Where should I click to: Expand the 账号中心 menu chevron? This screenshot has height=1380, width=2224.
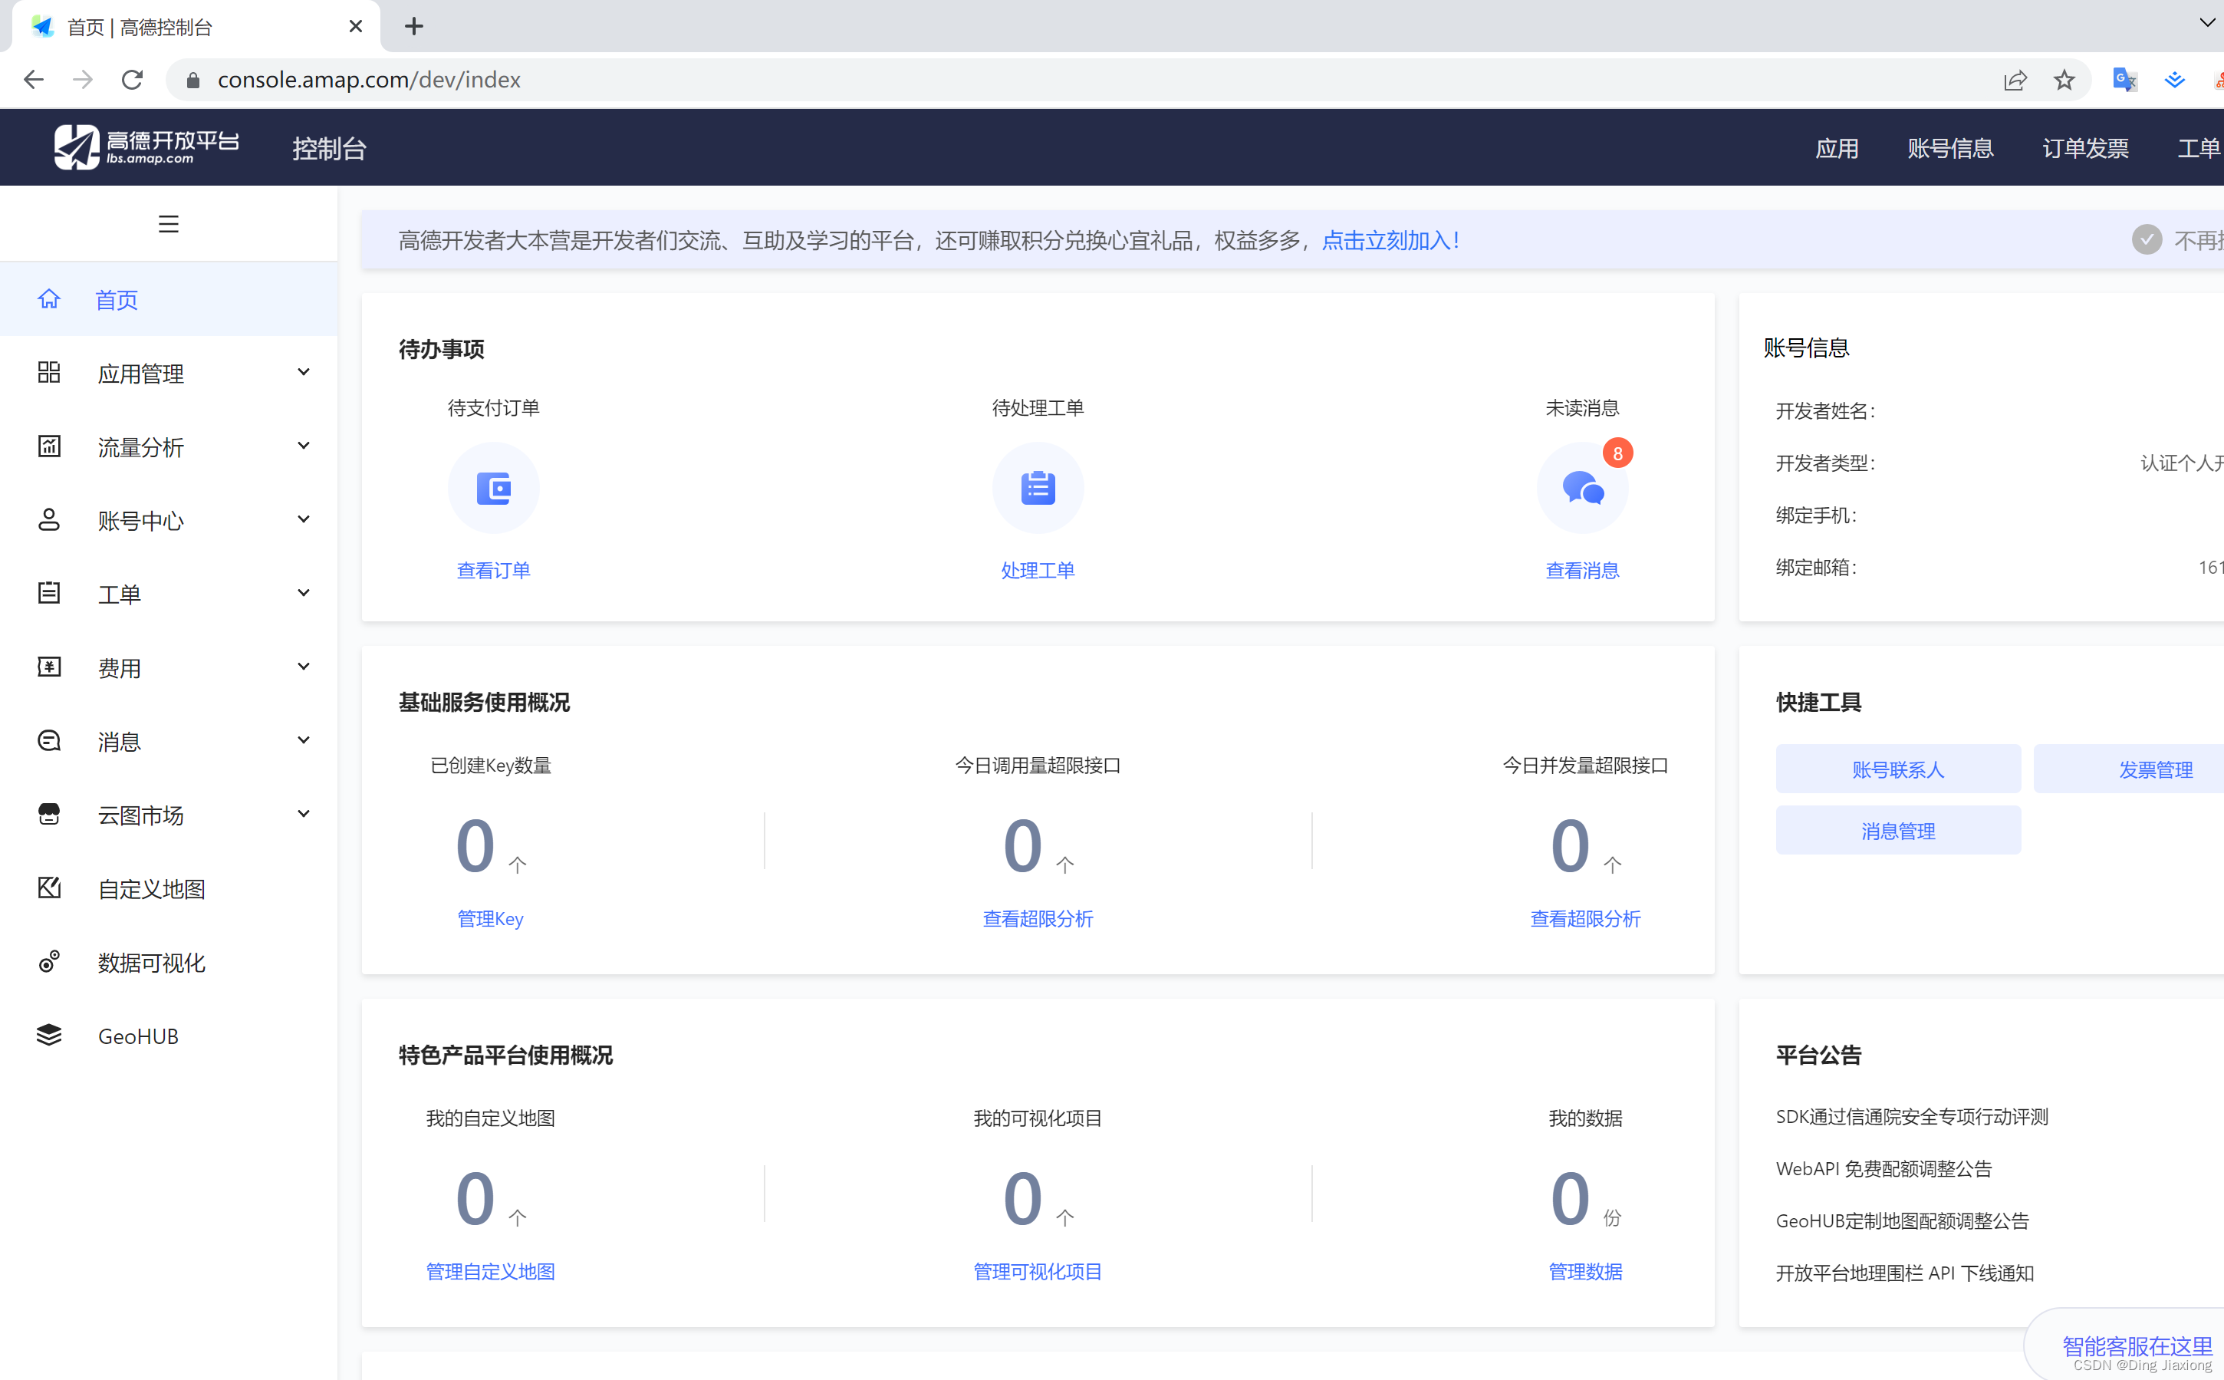tap(304, 519)
